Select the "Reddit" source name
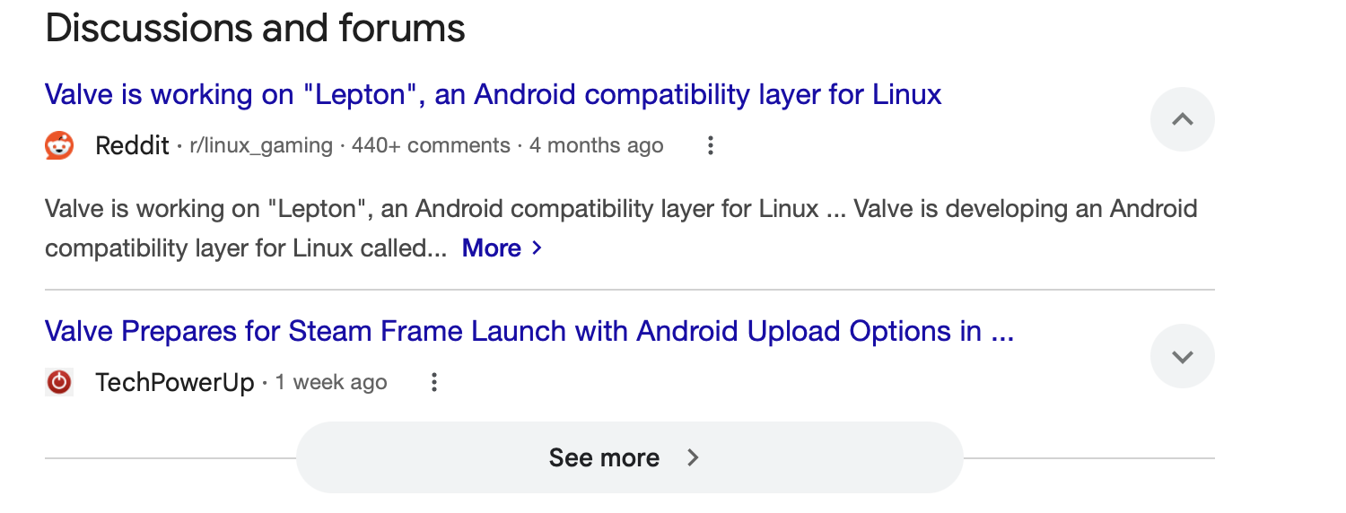Image resolution: width=1346 pixels, height=513 pixels. point(132,145)
